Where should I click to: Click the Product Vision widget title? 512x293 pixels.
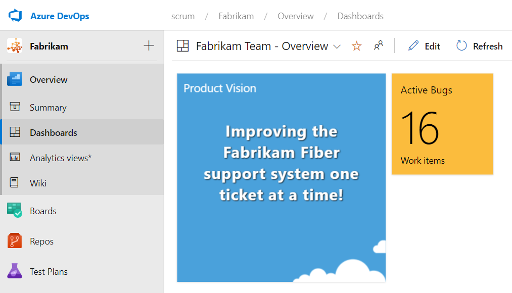(220, 88)
